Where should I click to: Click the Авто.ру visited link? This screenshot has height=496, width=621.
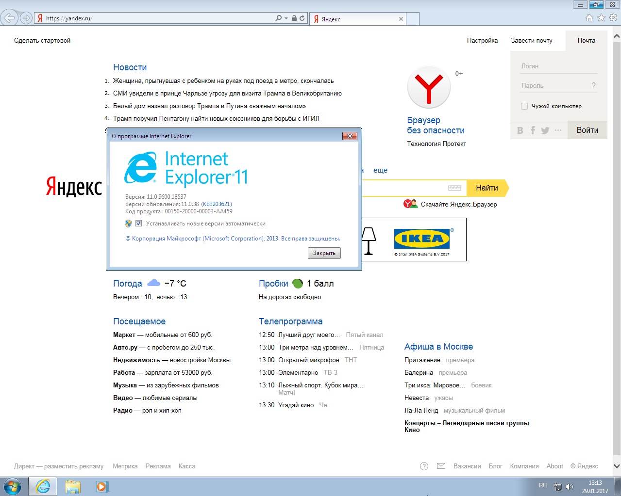125,348
